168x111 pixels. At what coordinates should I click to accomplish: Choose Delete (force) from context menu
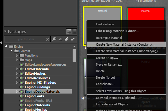(x=126, y=77)
